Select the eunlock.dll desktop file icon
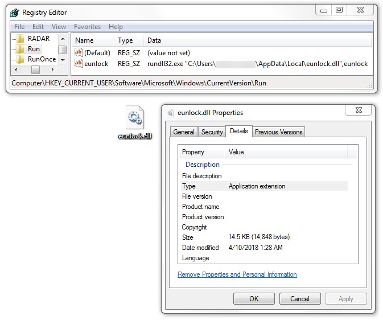 [135, 118]
